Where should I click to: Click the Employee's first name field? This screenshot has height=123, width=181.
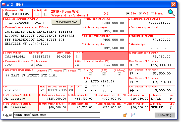[x=16, y=65]
